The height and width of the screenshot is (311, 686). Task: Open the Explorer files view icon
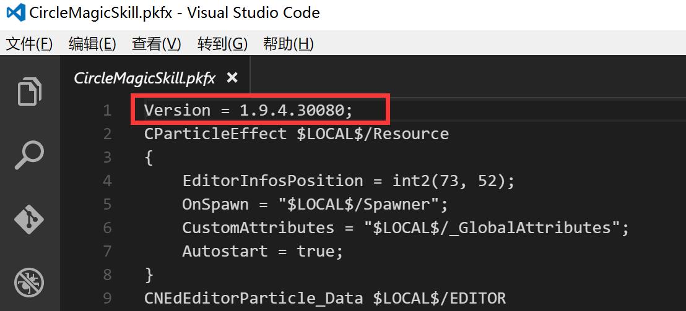point(30,92)
